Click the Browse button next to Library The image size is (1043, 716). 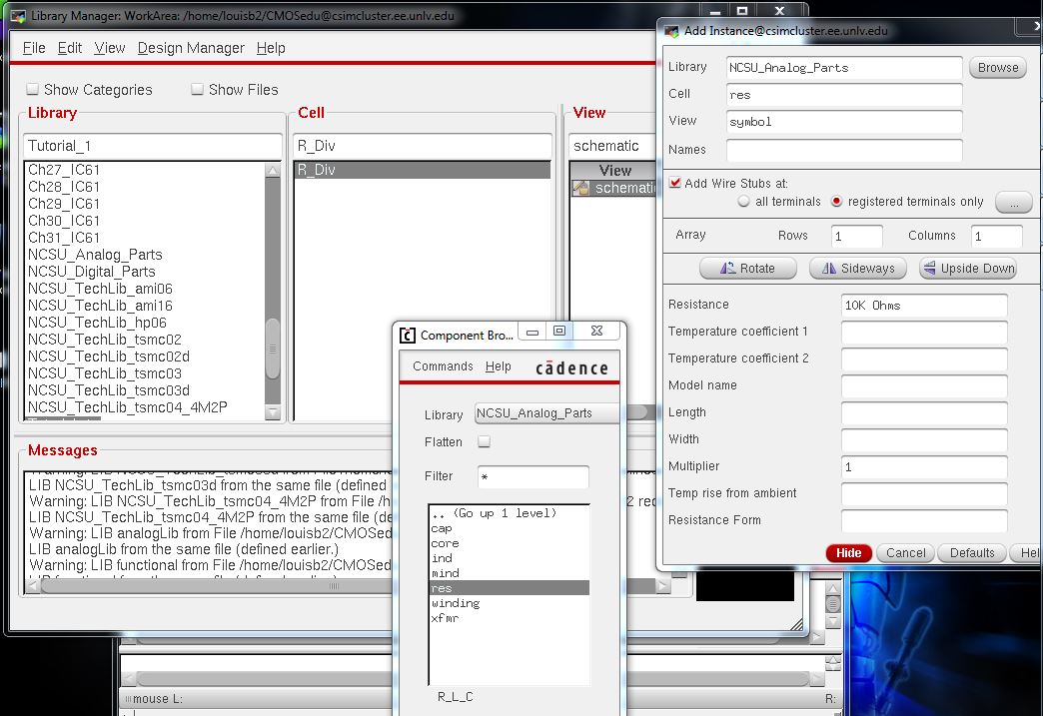point(997,68)
